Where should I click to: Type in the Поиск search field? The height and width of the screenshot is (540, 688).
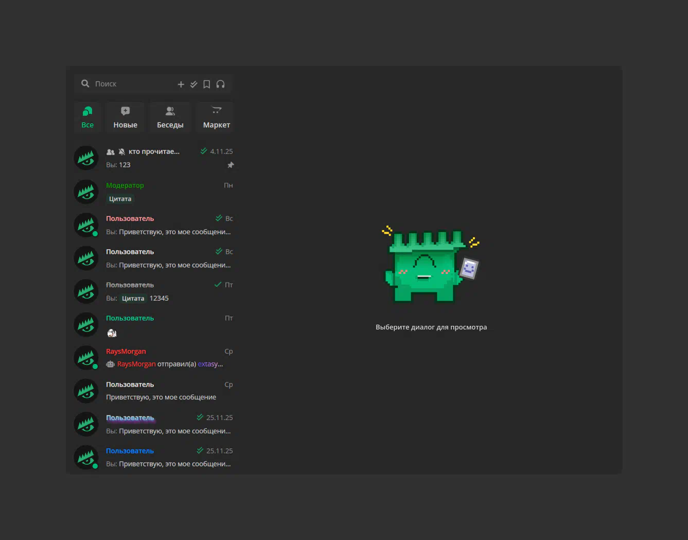tap(134, 84)
